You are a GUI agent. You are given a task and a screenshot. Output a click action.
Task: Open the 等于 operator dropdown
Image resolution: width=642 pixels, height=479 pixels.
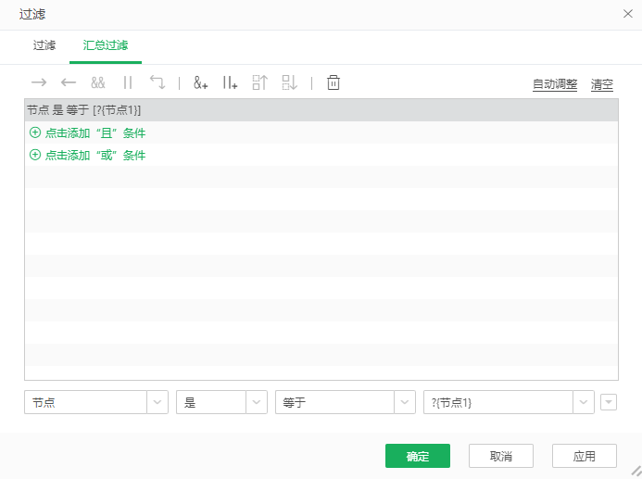(405, 402)
